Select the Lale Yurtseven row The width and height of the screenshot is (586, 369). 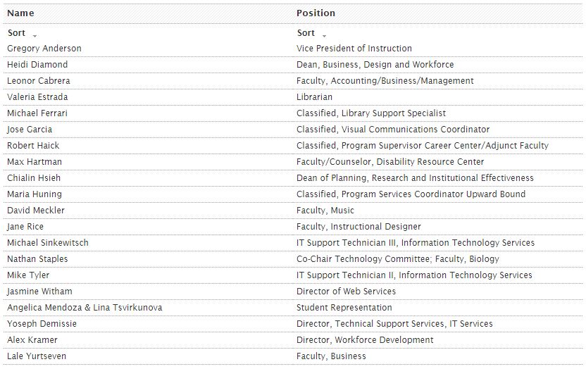point(37,356)
